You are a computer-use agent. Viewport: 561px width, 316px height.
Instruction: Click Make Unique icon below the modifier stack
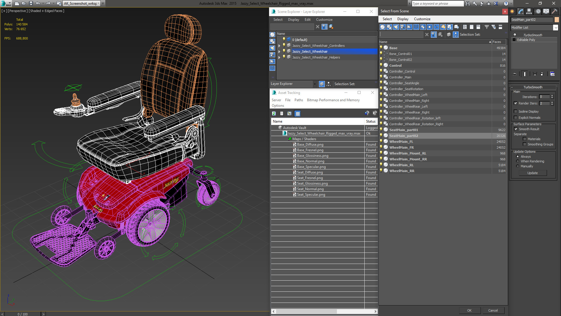pyautogui.click(x=535, y=74)
